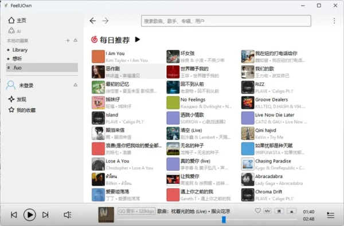Click the 我在纽约打电话给你 album cover
Screen dimensions: 344x226
(248, 57)
